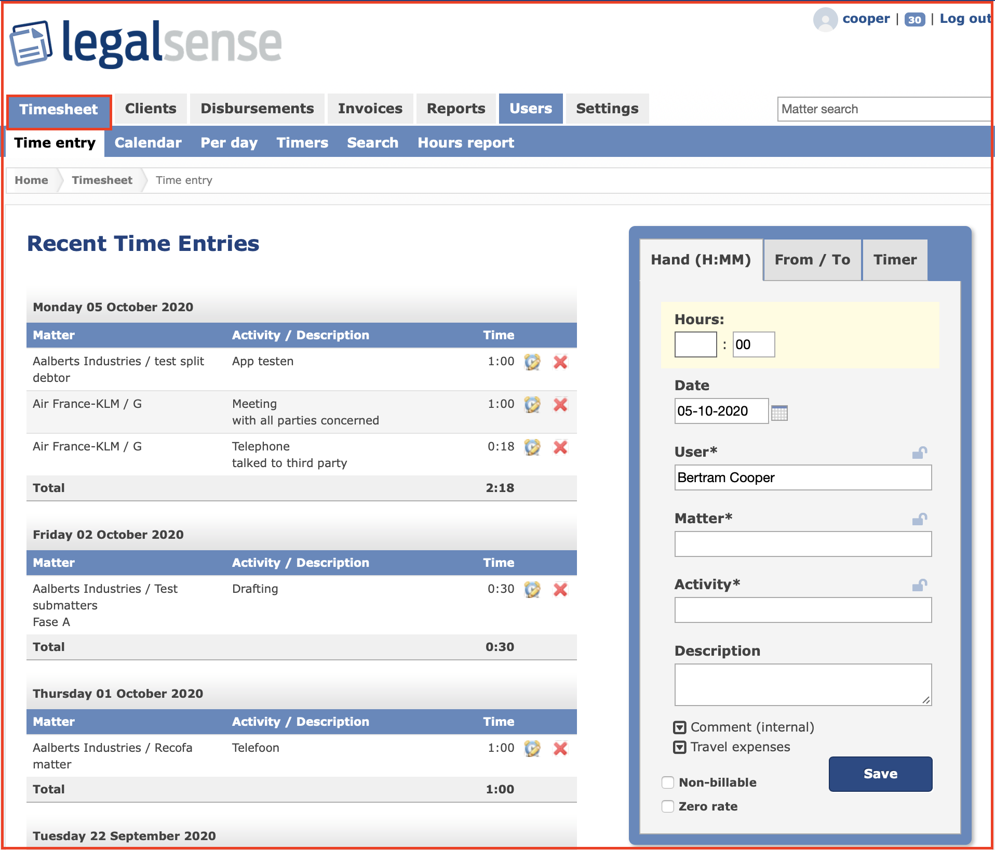
Task: Delete the Air France-KLM Meeting entry
Action: point(560,405)
